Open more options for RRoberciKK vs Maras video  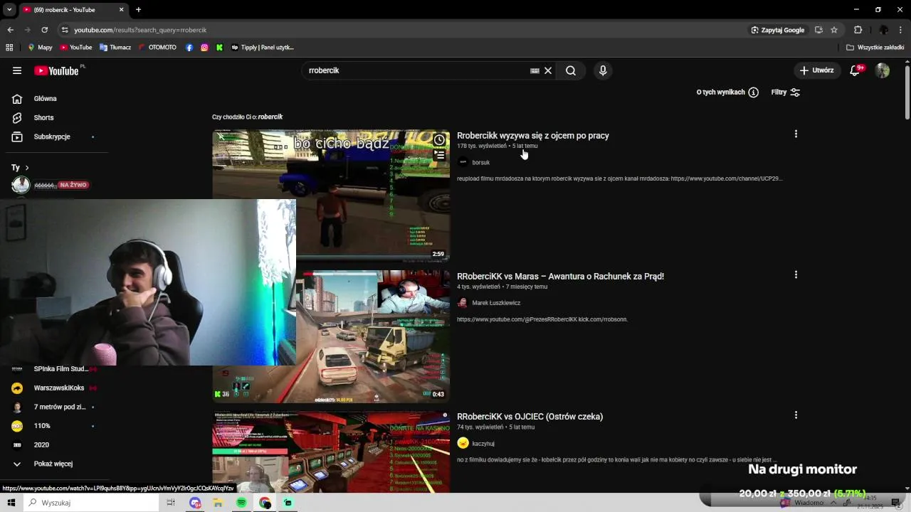[796, 274]
